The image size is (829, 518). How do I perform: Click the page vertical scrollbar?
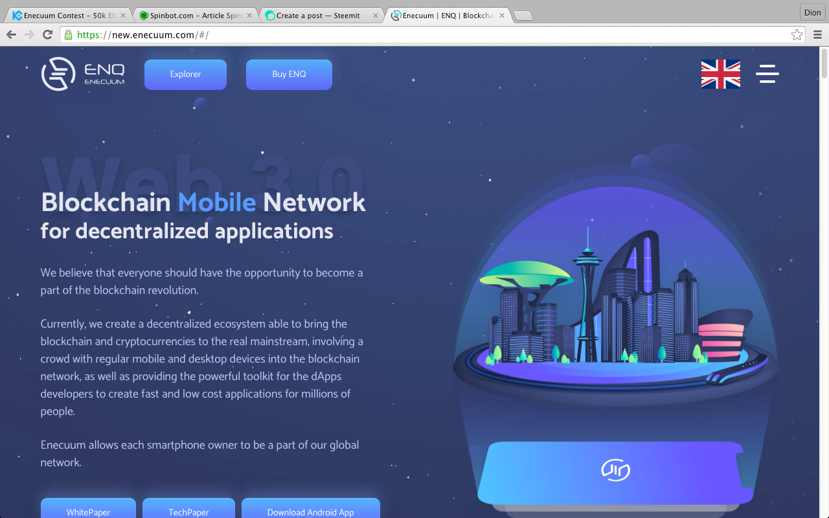tap(824, 282)
